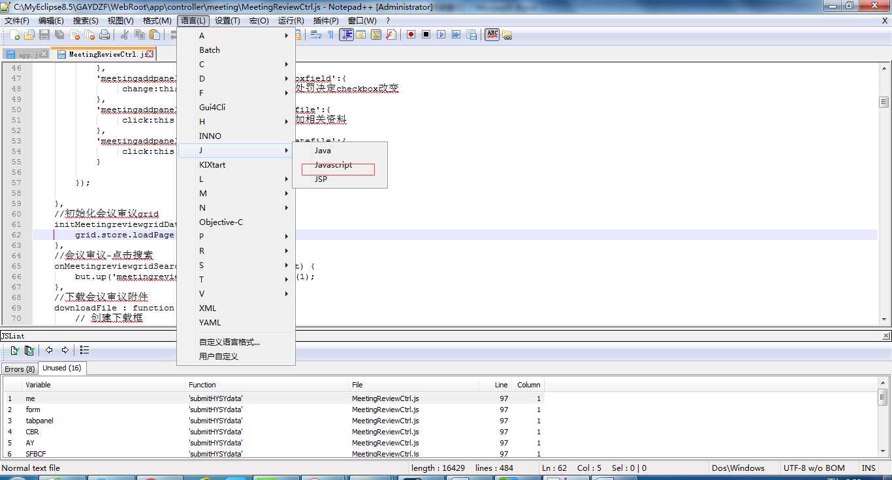
Task: Run JSLint on all files icon
Action: (29, 350)
